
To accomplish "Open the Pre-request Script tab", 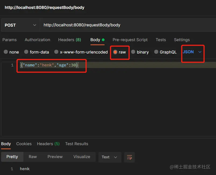I will tap(130, 40).
